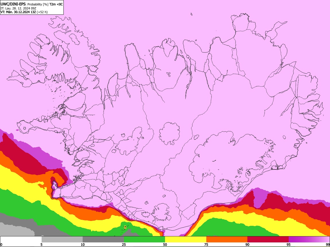Click the orange 75–90% legend swatch
330x247 pixels.
click(227, 240)
